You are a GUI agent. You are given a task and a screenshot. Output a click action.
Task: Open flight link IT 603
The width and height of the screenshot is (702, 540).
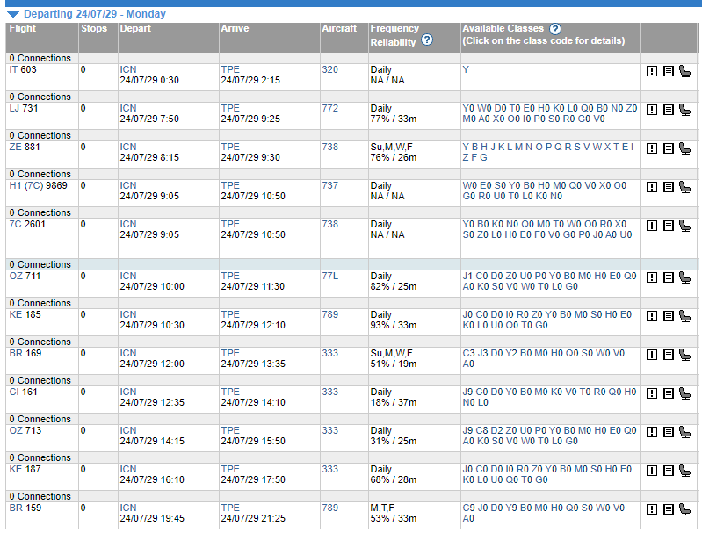(23, 69)
